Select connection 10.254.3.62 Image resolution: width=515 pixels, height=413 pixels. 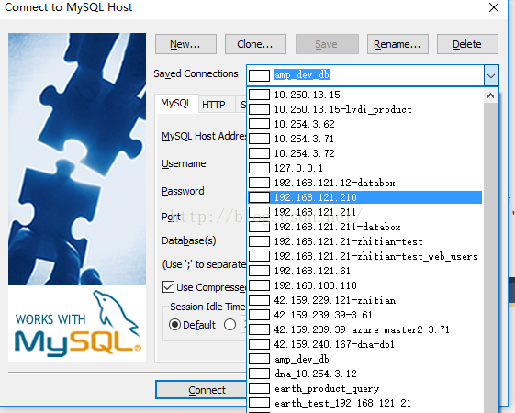click(364, 124)
